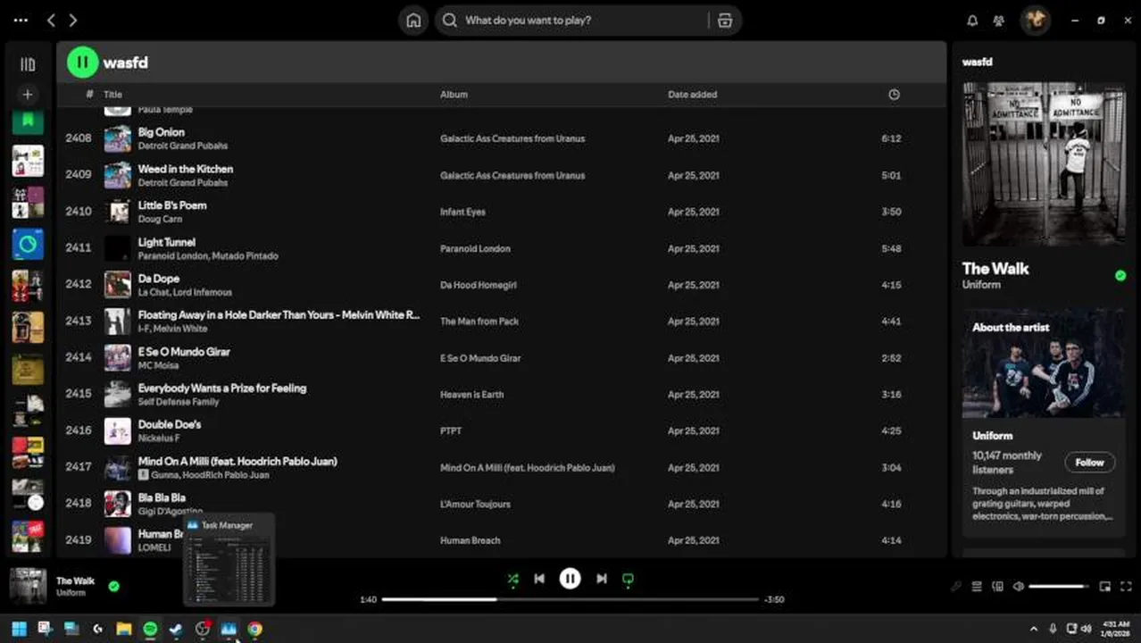
Task: Toggle repeat in the player bar
Action: [x=628, y=579]
